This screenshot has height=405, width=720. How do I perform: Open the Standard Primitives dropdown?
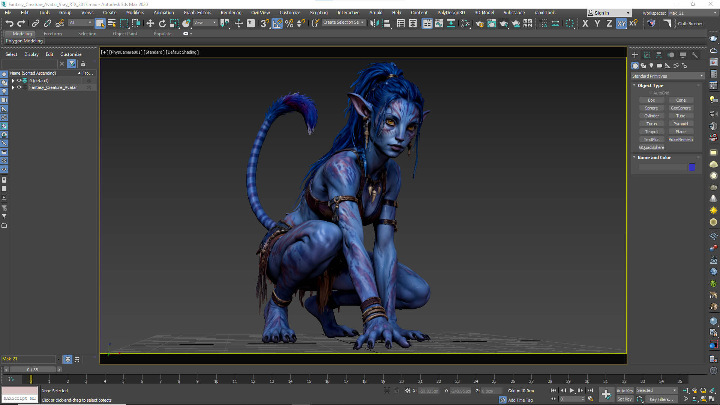pos(667,76)
